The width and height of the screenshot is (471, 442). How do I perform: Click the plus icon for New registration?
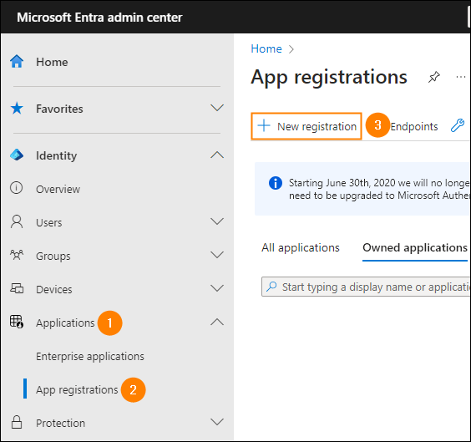pos(264,125)
